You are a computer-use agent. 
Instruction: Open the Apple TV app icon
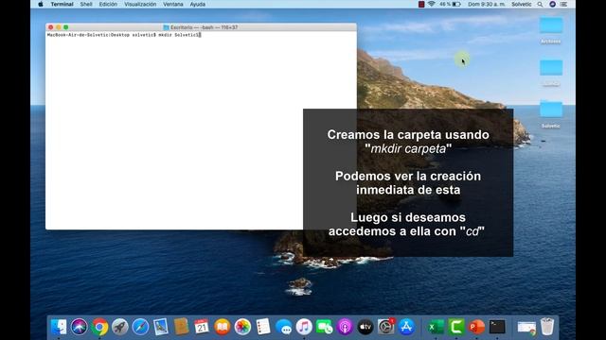(365, 327)
